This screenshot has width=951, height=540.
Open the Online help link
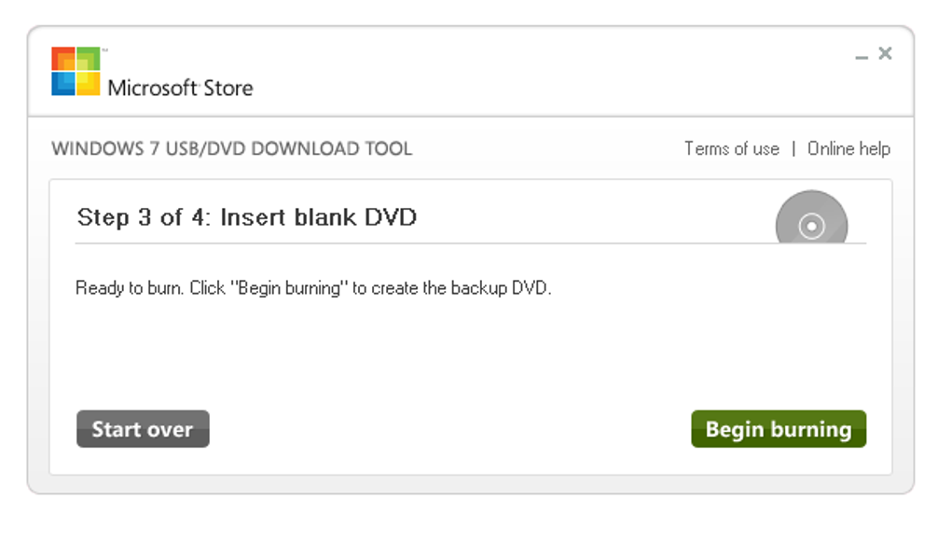848,148
